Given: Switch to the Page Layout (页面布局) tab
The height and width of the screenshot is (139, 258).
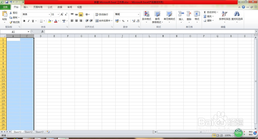Looking at the screenshot, I should click(38, 7).
